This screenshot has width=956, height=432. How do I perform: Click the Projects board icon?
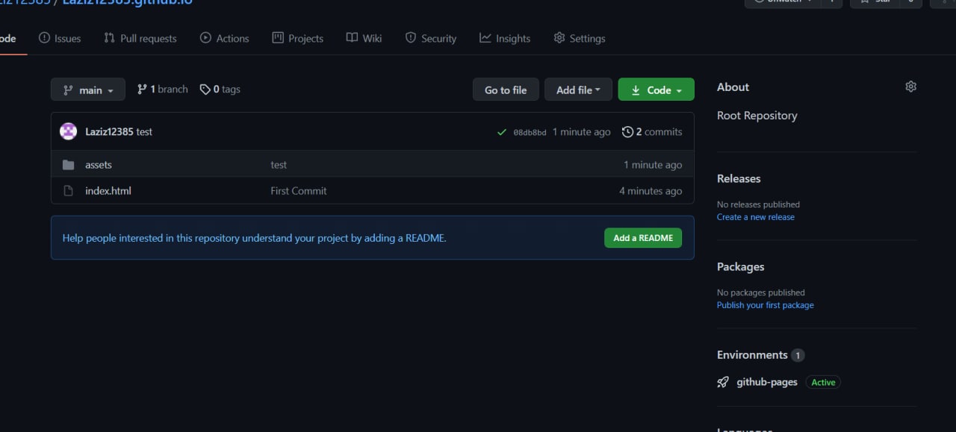click(x=278, y=37)
